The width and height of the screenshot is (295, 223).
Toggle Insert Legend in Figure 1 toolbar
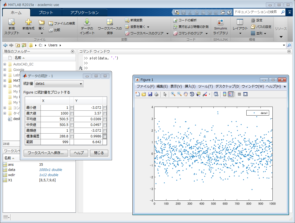pyautogui.click(x=231, y=94)
